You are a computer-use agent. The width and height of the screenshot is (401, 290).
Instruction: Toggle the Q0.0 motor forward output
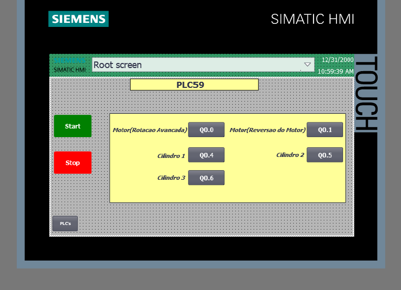pyautogui.click(x=206, y=130)
